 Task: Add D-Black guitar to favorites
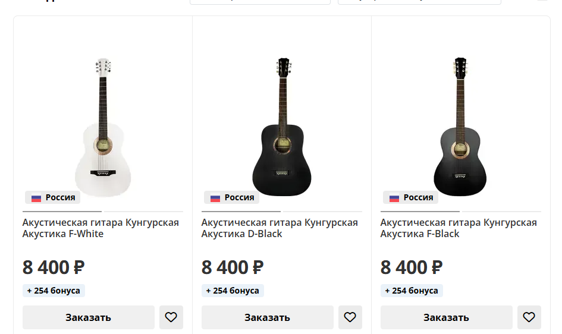click(350, 317)
